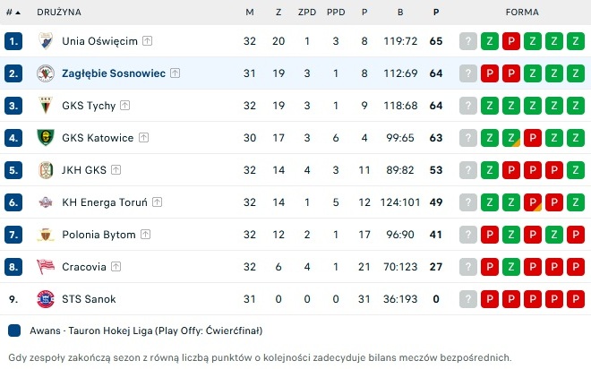Click the grey question mark form badge for Unia Oświęcim
Viewport: 591px width, 369px height.
coord(467,41)
